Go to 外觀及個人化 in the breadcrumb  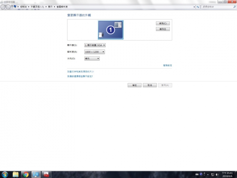click(38, 7)
